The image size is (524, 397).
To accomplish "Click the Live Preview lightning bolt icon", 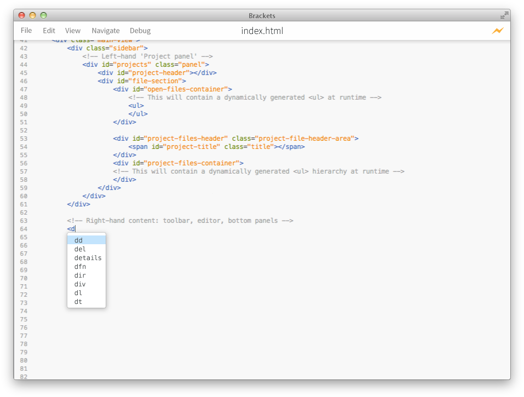I will pyautogui.click(x=497, y=31).
